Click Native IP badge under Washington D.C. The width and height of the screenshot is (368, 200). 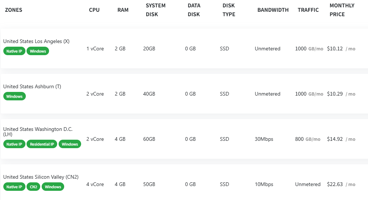click(x=14, y=144)
